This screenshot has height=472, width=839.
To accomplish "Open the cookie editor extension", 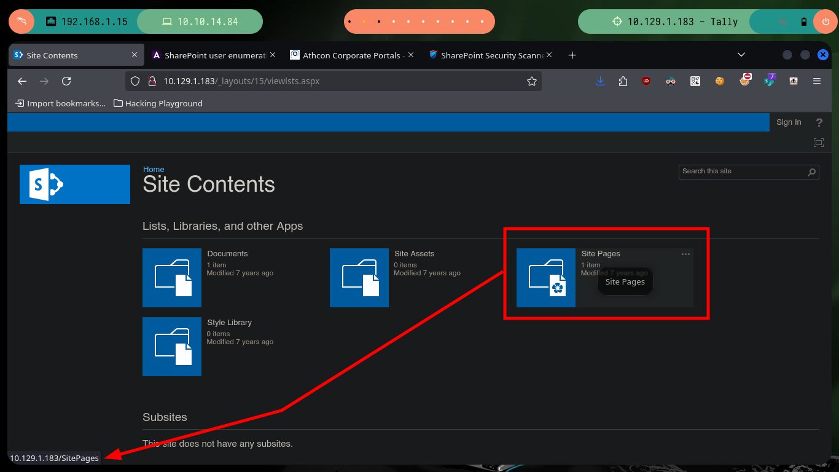I will pos(720,81).
